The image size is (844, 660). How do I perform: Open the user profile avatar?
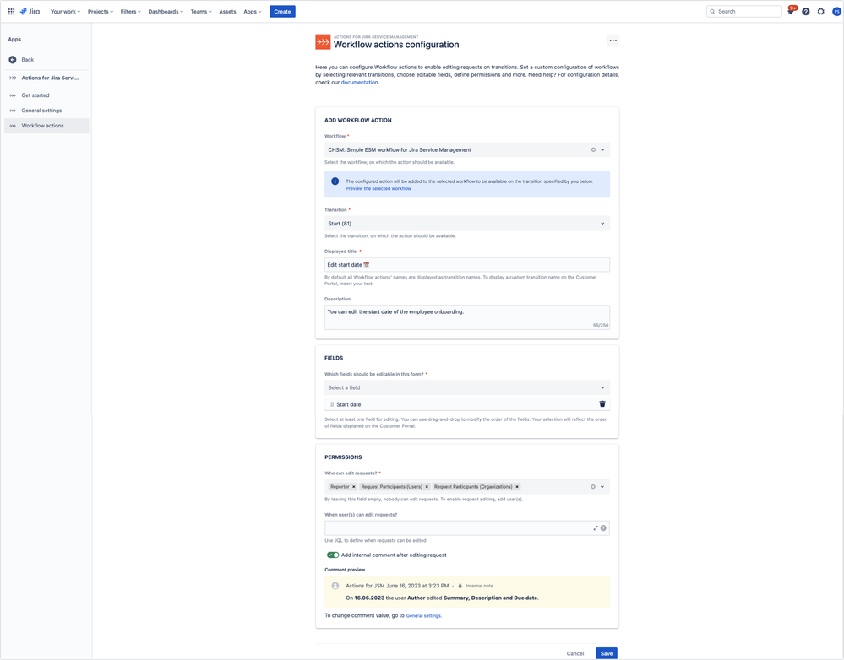(836, 11)
